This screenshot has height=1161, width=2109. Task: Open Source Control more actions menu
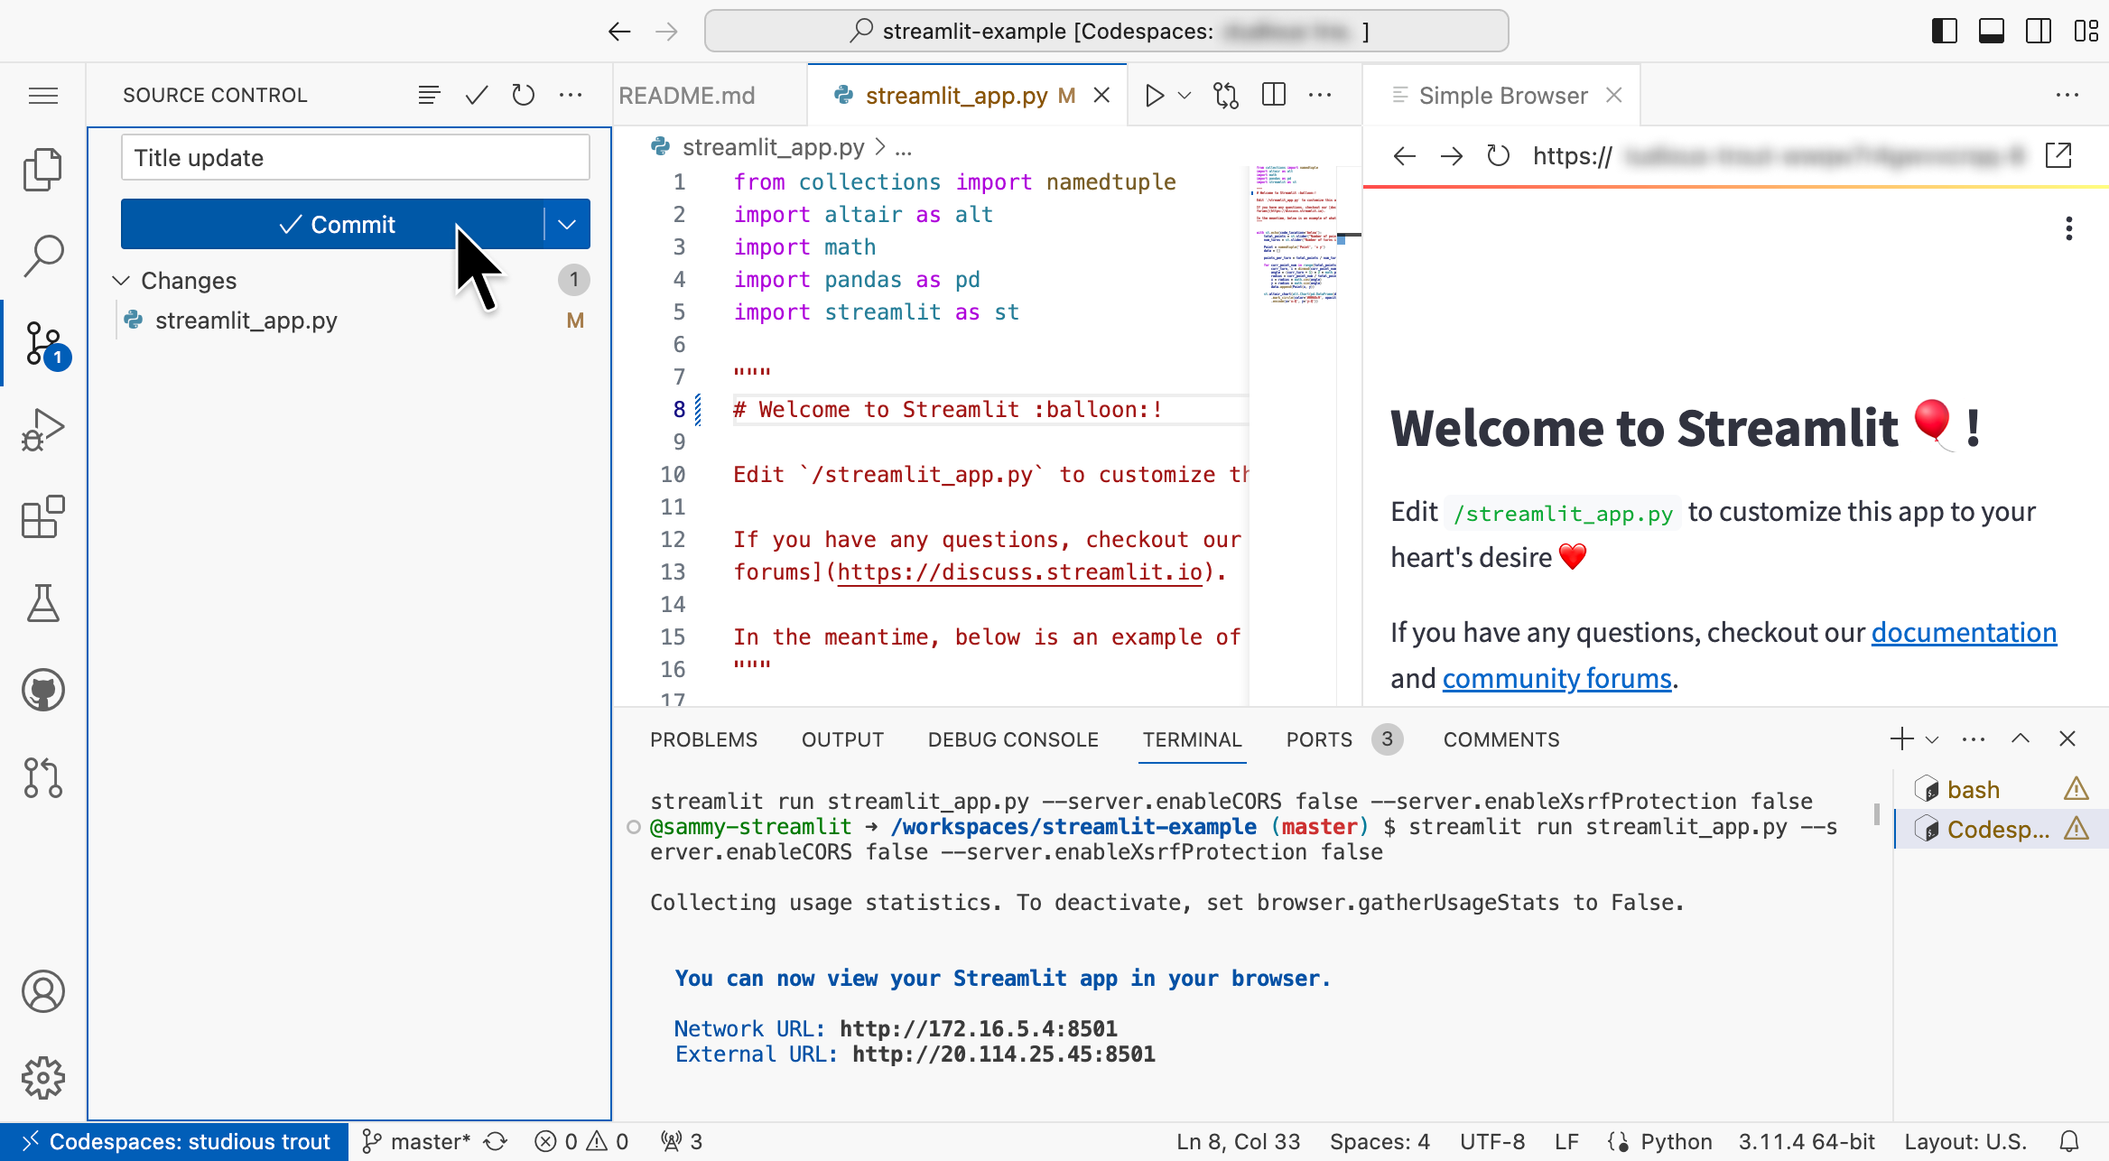click(x=571, y=95)
